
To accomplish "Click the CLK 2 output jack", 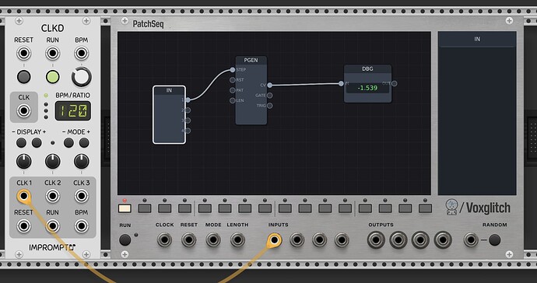I will (52, 196).
